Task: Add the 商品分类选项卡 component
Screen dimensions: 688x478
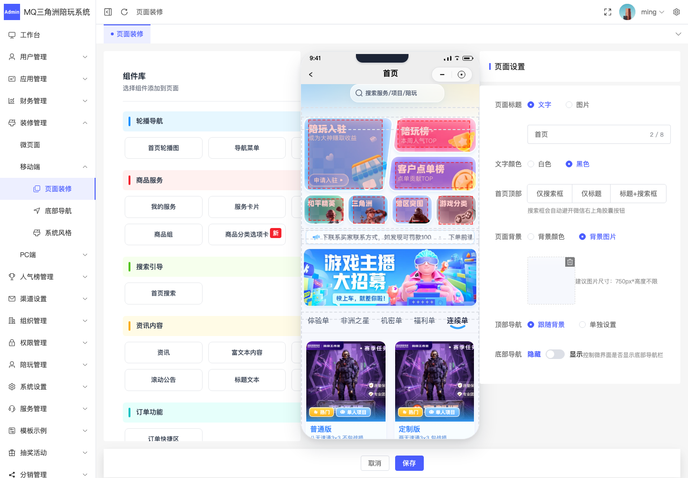Action: click(x=247, y=234)
